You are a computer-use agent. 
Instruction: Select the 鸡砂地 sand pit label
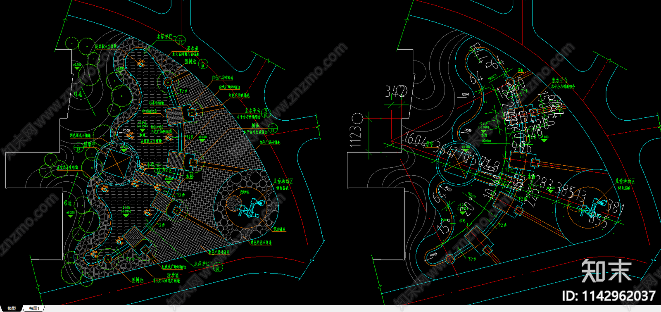click(245, 192)
